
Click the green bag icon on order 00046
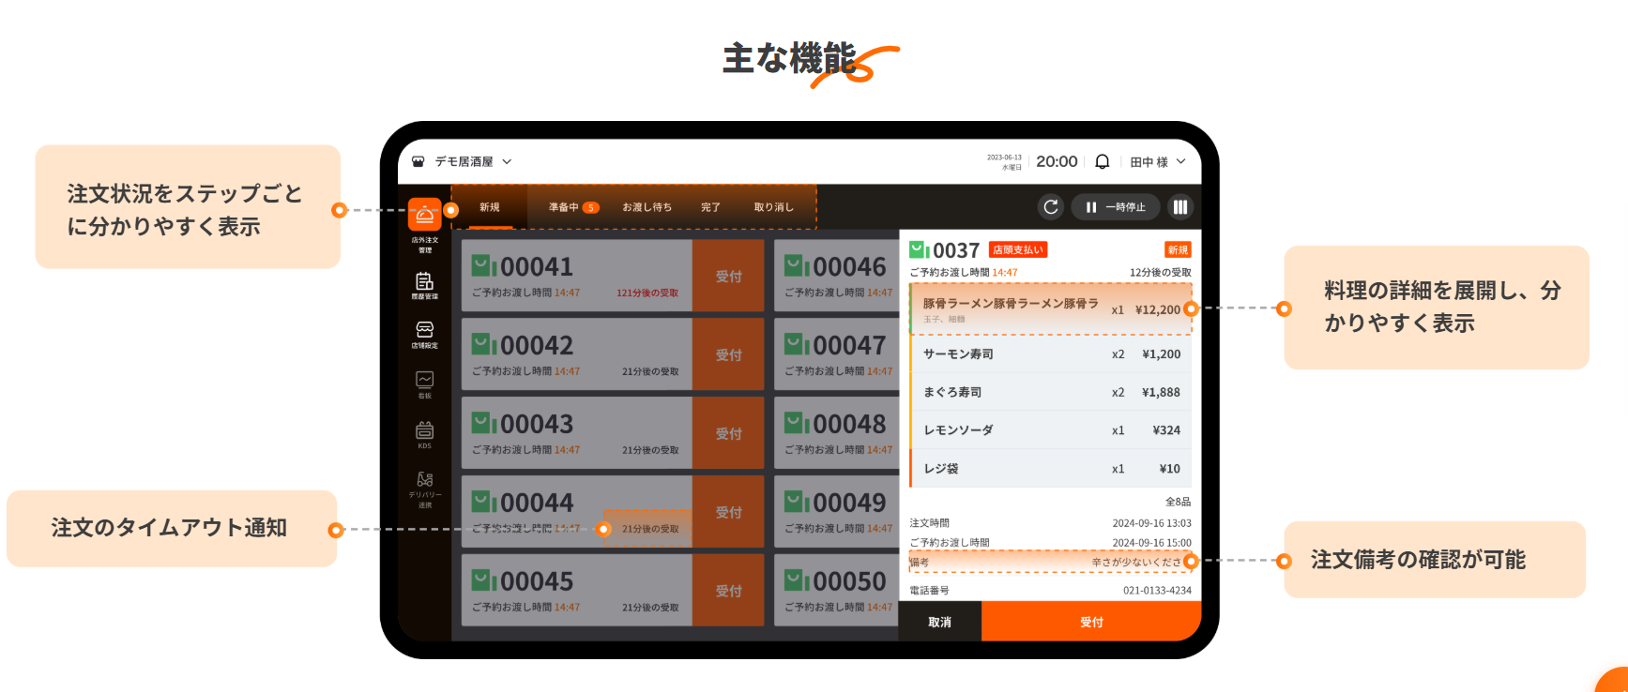click(x=797, y=266)
